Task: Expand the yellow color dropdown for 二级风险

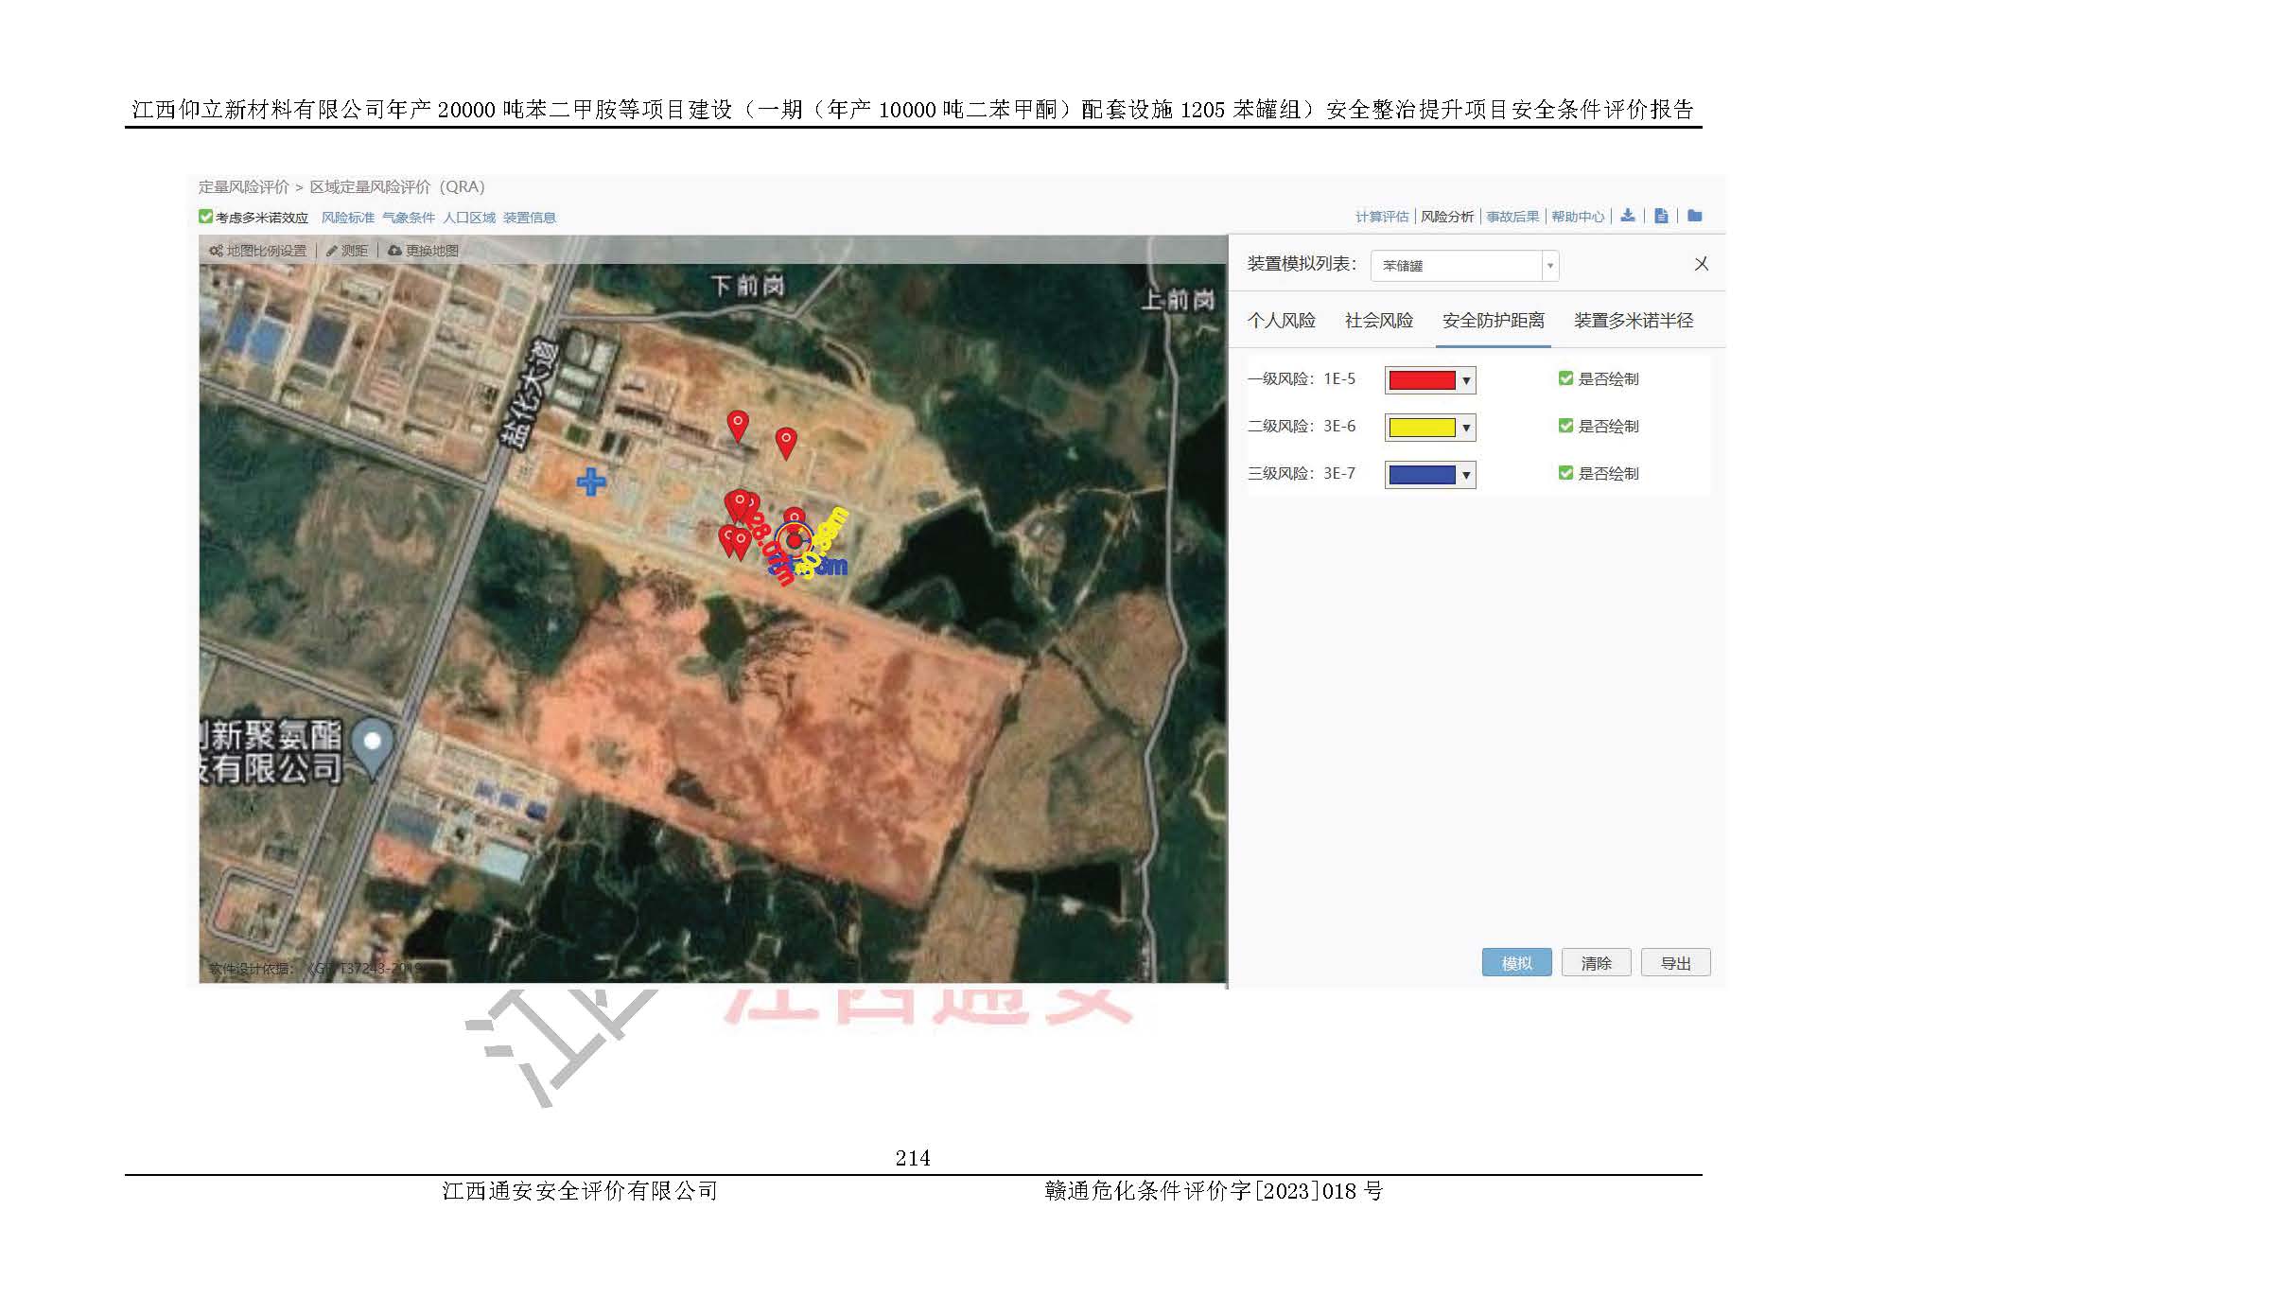Action: pos(1466,428)
